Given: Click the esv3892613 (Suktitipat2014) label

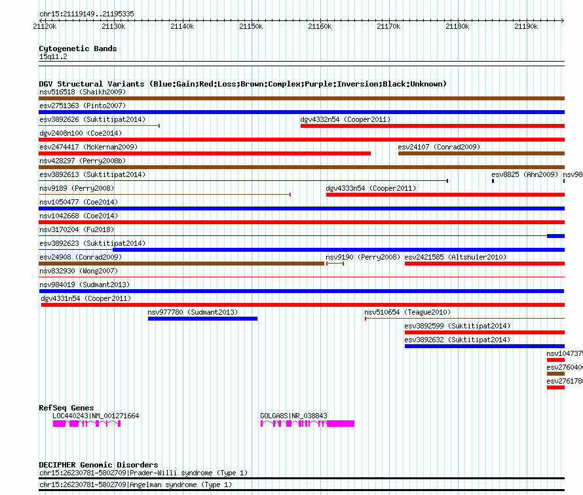Looking at the screenshot, I should [x=92, y=174].
